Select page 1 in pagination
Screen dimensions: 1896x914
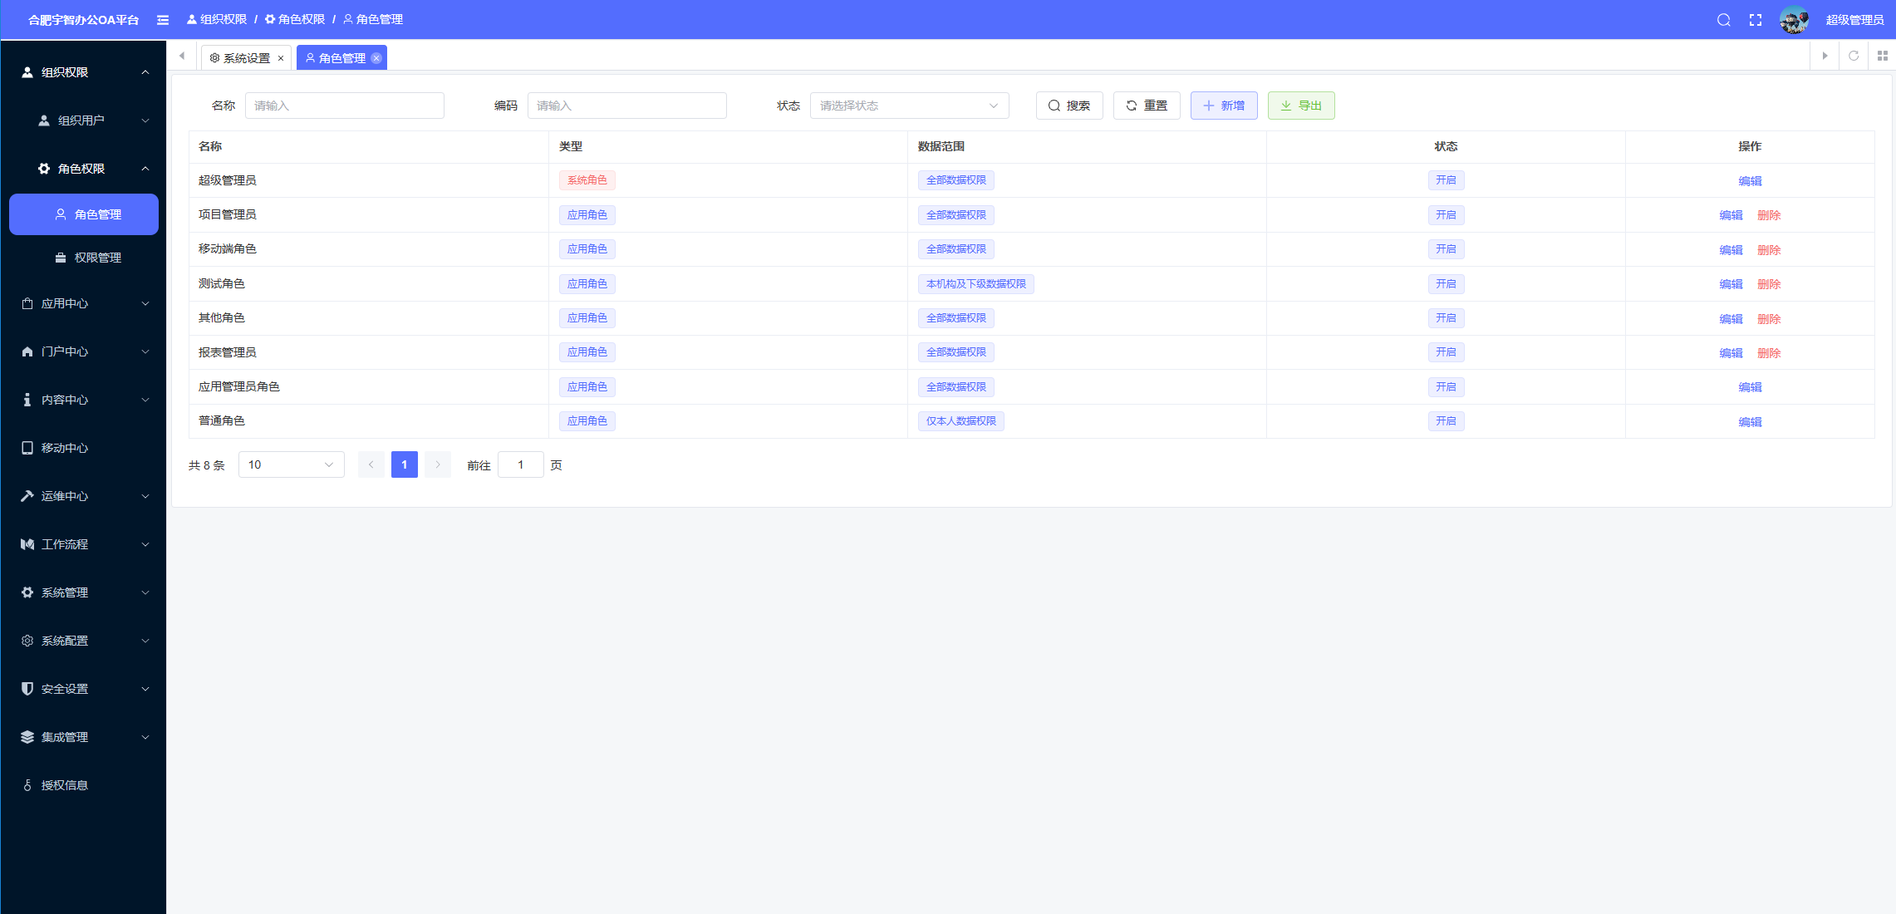(405, 464)
